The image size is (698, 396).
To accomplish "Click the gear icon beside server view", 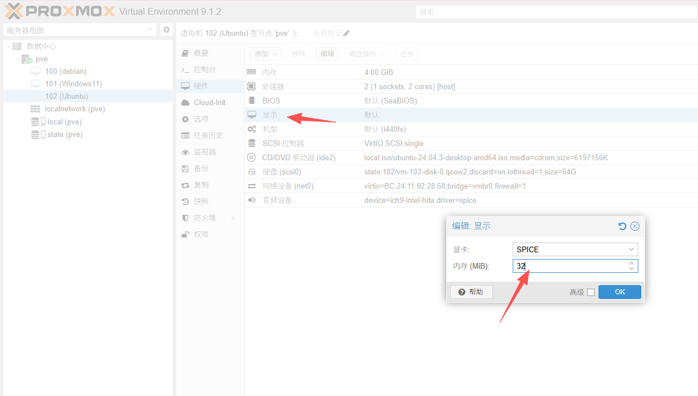I will [x=166, y=30].
